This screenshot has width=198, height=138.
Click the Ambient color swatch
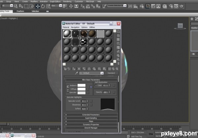coord(82,85)
